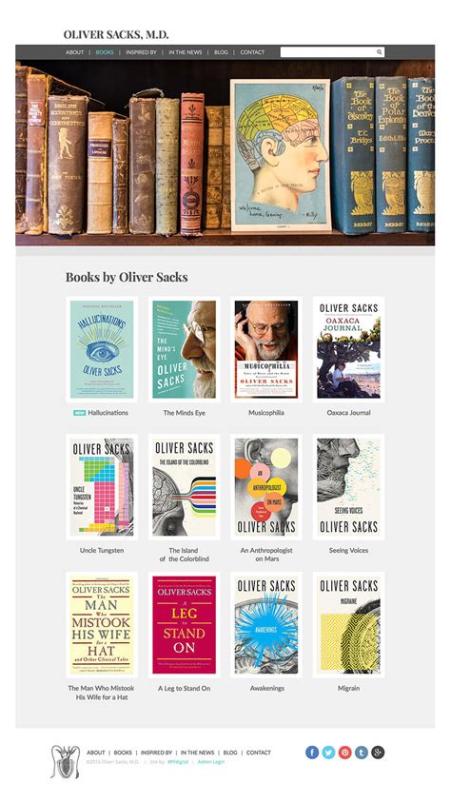Image resolution: width=451 pixels, height=802 pixels.
Task: Follow the Musicophilia title link
Action: coord(265,413)
